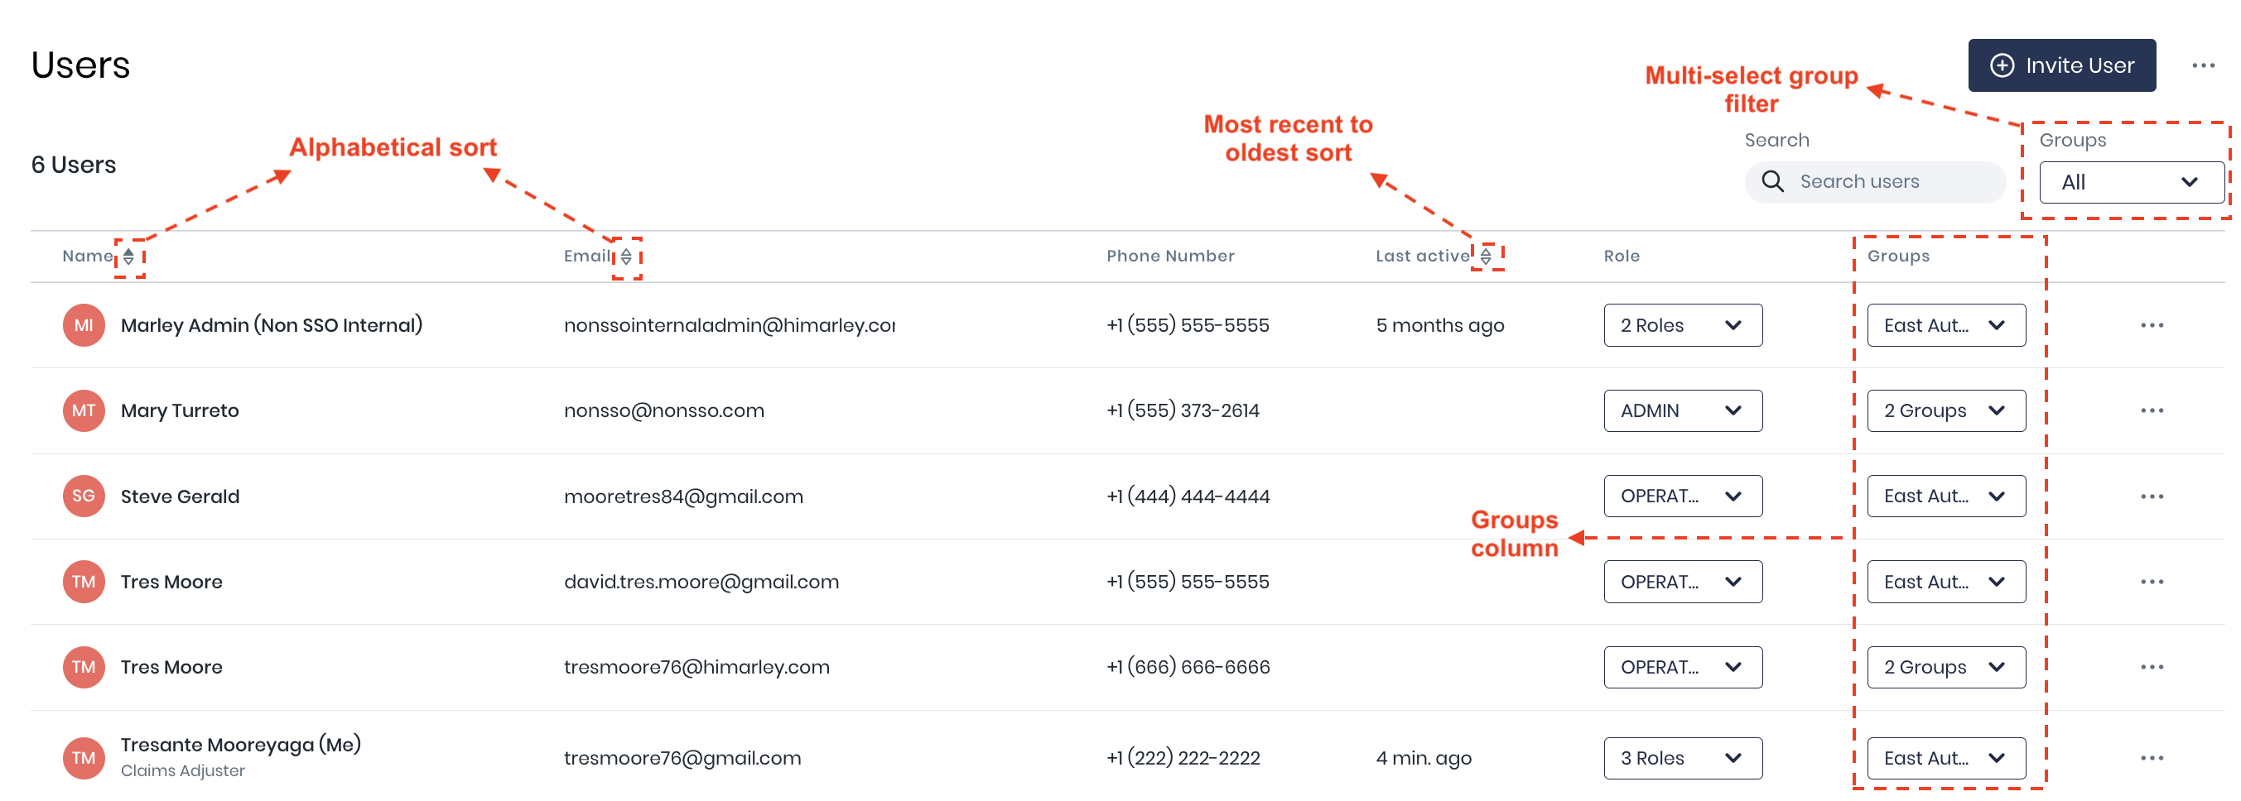This screenshot has height=801, width=2241.
Task: Click the Email sort arrows icon
Action: click(x=625, y=257)
